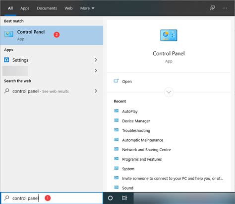Image resolution: width=235 pixels, height=204 pixels.
Task: Expand the Settings result arrow
Action: tap(96, 60)
